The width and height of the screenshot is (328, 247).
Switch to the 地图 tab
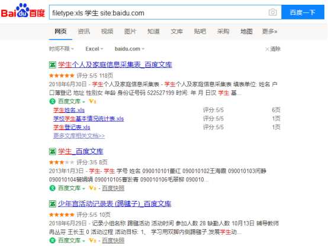coord(246,31)
